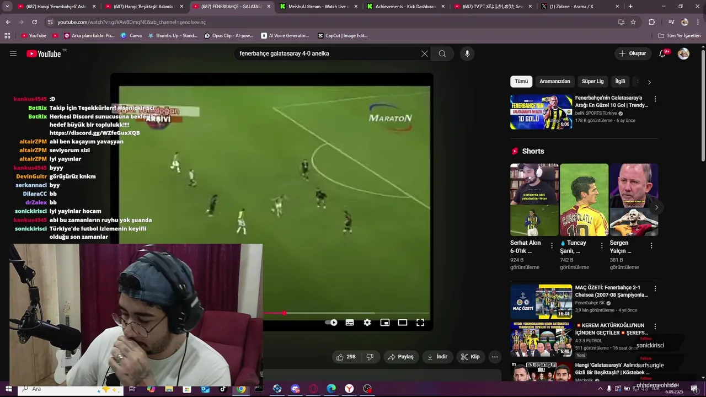Toggle subtitles in the video player
This screenshot has width=706, height=397.
pyautogui.click(x=350, y=323)
